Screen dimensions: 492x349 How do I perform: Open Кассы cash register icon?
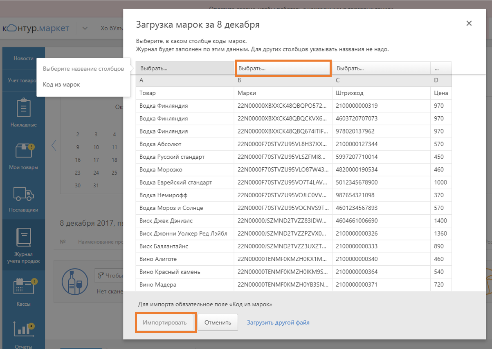[23, 286]
